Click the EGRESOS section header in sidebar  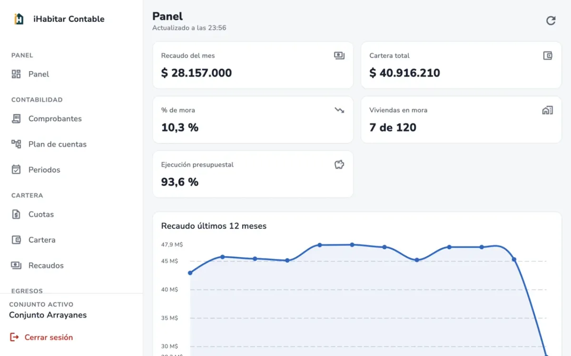tap(27, 291)
